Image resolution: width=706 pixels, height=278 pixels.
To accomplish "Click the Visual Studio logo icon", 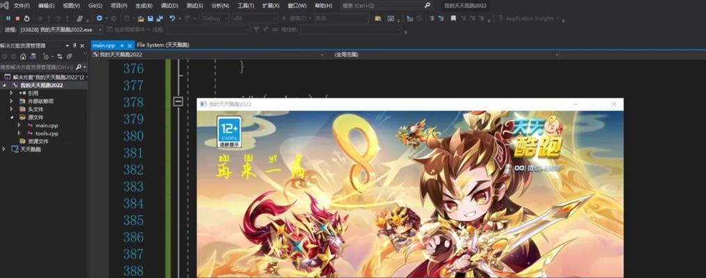I will click(x=4, y=6).
